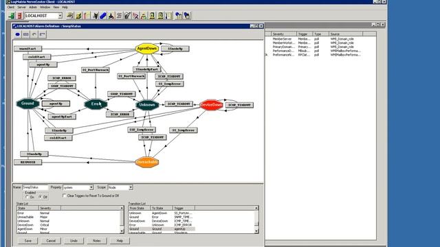
Task: Click the yellow-green triangle toolbar icon
Action: 144,16
